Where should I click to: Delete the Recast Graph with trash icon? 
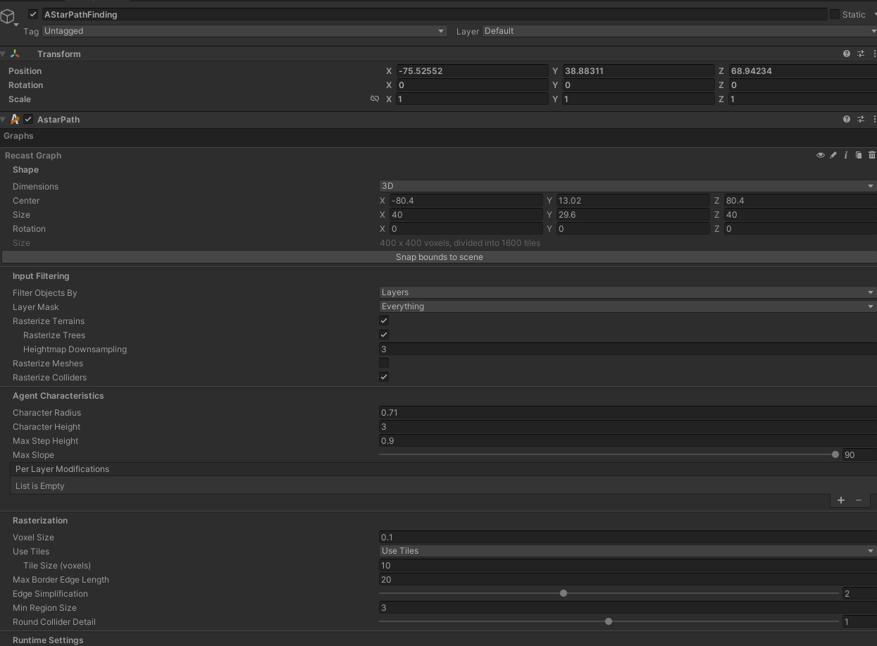[x=872, y=155]
